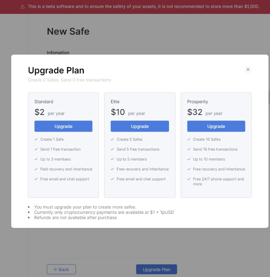Click the warning triangle icon in beta banner
This screenshot has height=277, width=270.
(23, 7)
